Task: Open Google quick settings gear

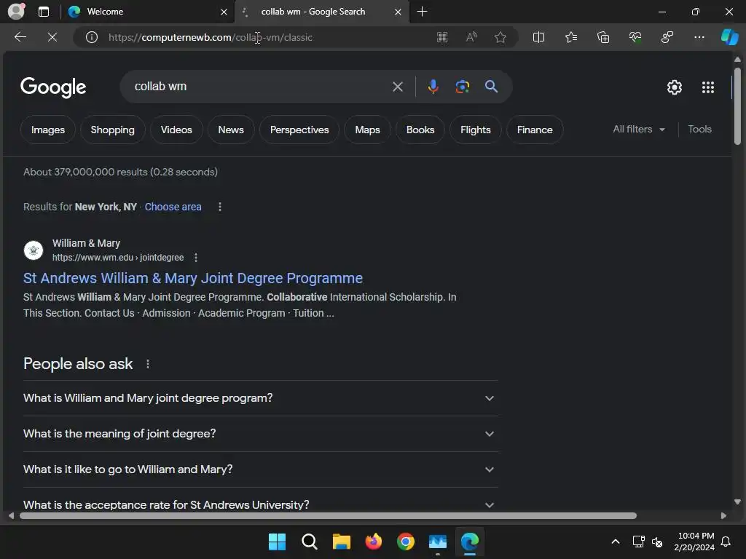Action: 674,87
